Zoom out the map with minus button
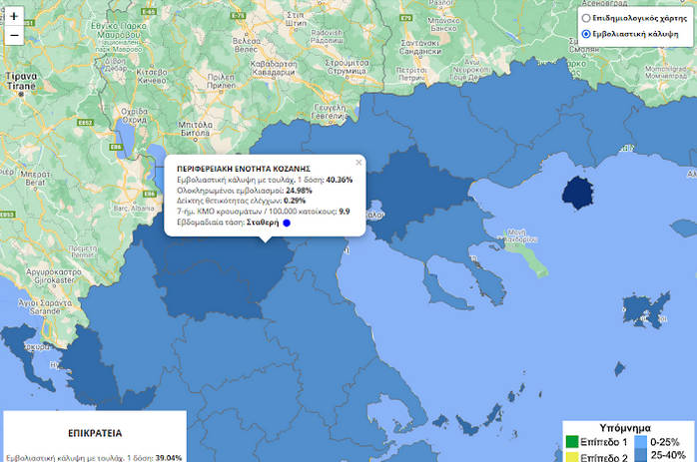Screen dimensions: 697x462 [13, 36]
